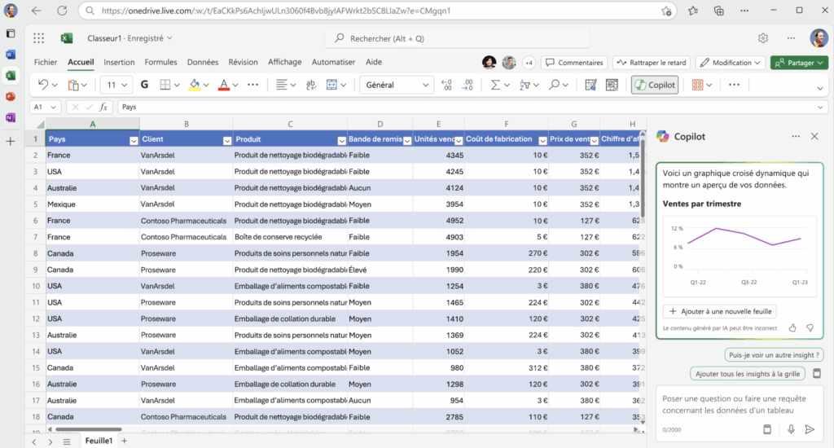This screenshot has height=448, width=834.
Task: Open the Client column filter dropdown
Action: pos(227,140)
